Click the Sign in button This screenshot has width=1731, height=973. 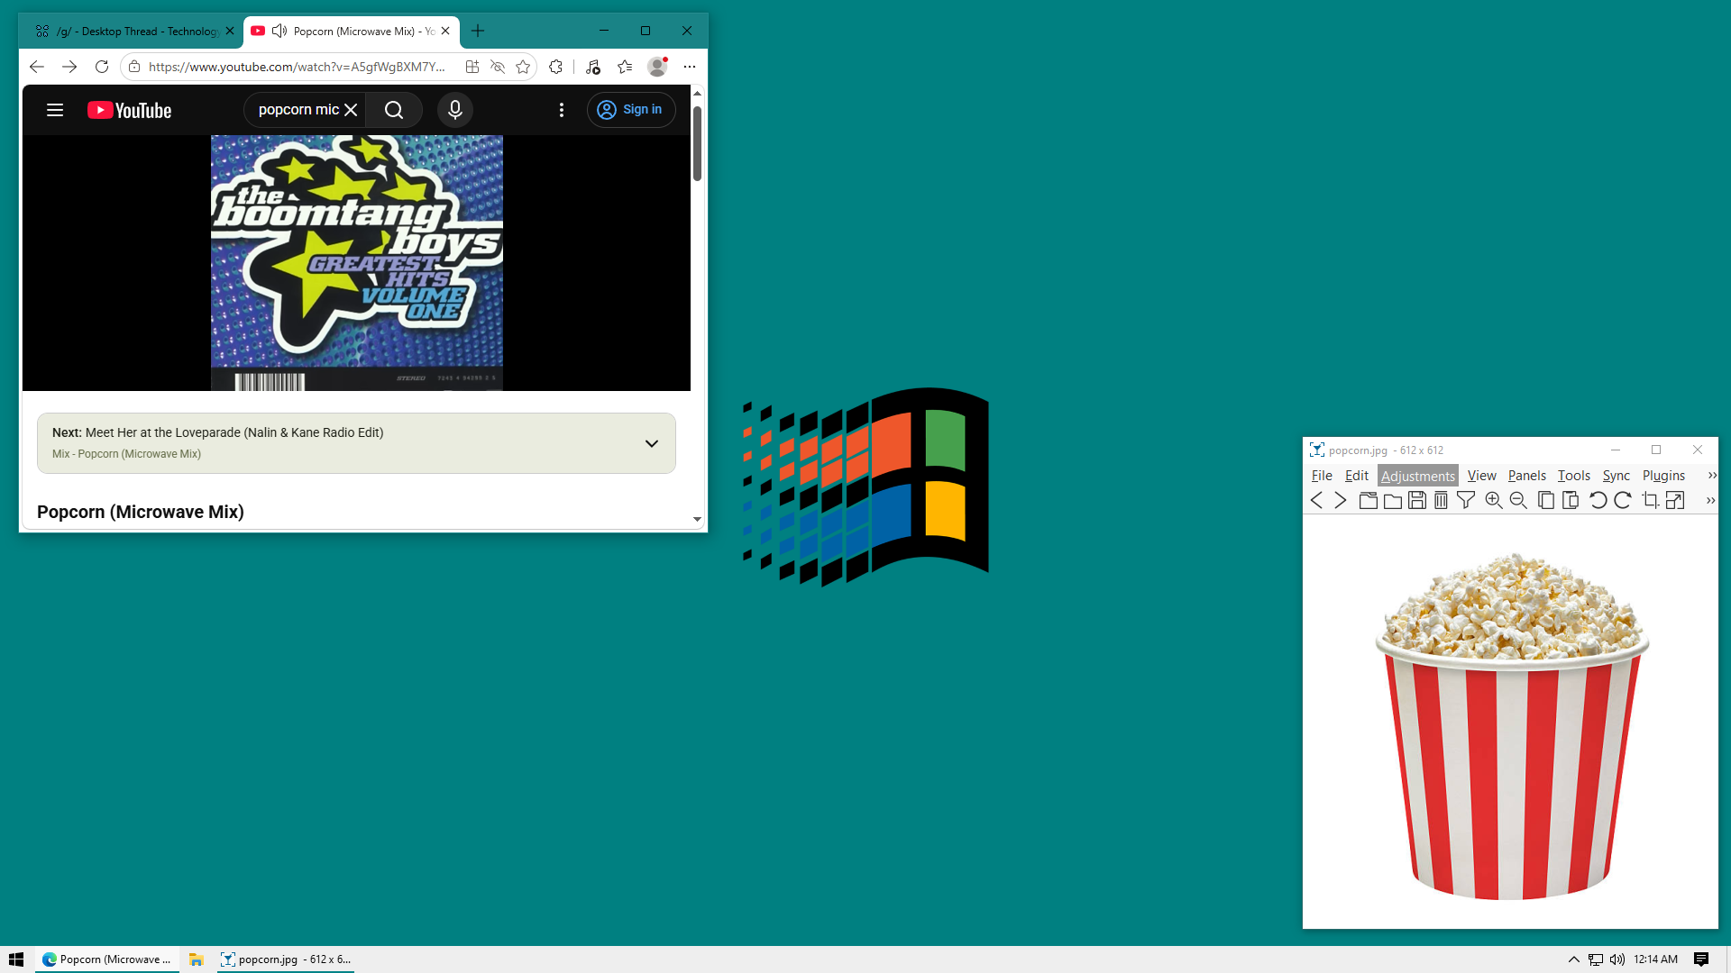(x=631, y=110)
